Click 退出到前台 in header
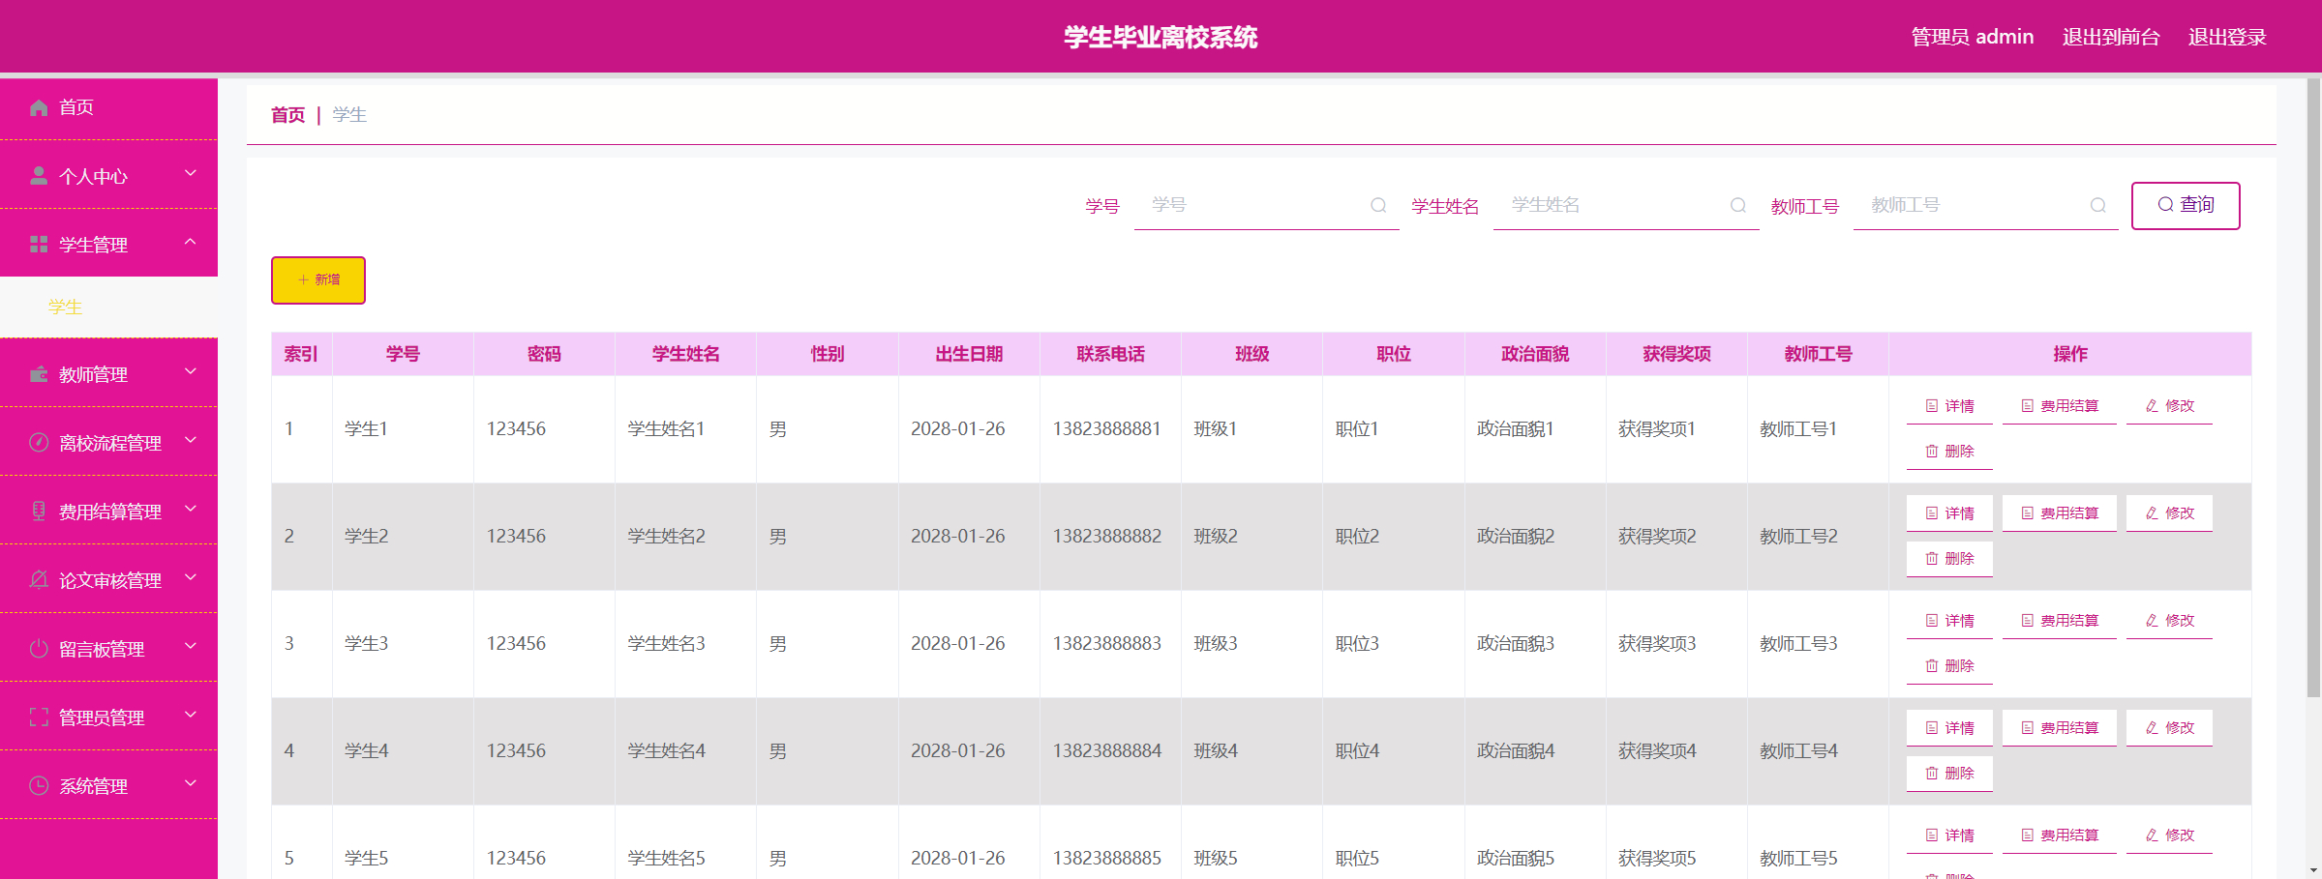This screenshot has height=879, width=2322. click(x=2111, y=37)
